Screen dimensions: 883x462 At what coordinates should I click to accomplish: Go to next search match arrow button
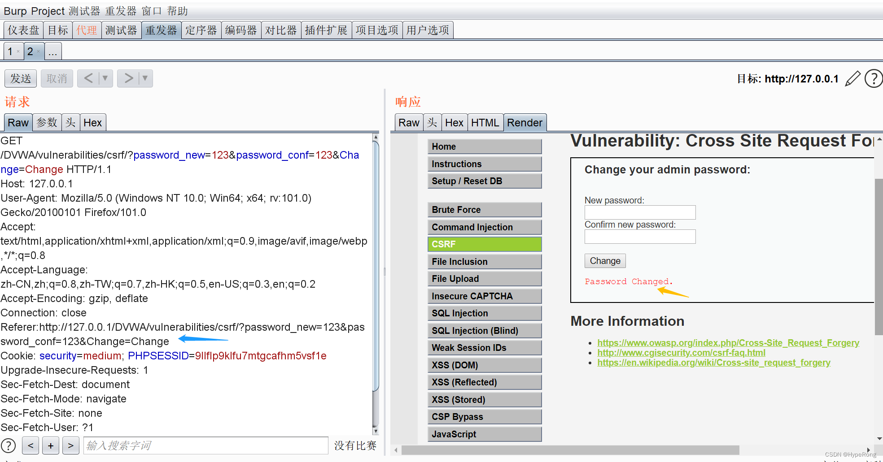pyautogui.click(x=71, y=445)
